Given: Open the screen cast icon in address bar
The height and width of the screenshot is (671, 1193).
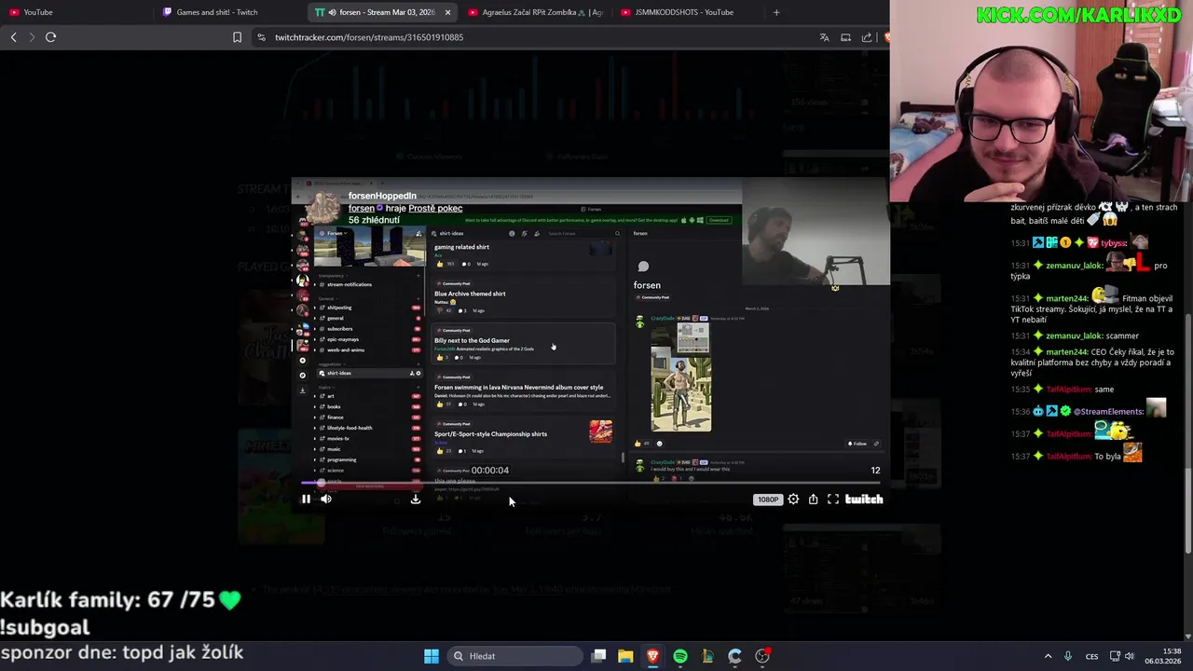Looking at the screenshot, I should point(845,37).
